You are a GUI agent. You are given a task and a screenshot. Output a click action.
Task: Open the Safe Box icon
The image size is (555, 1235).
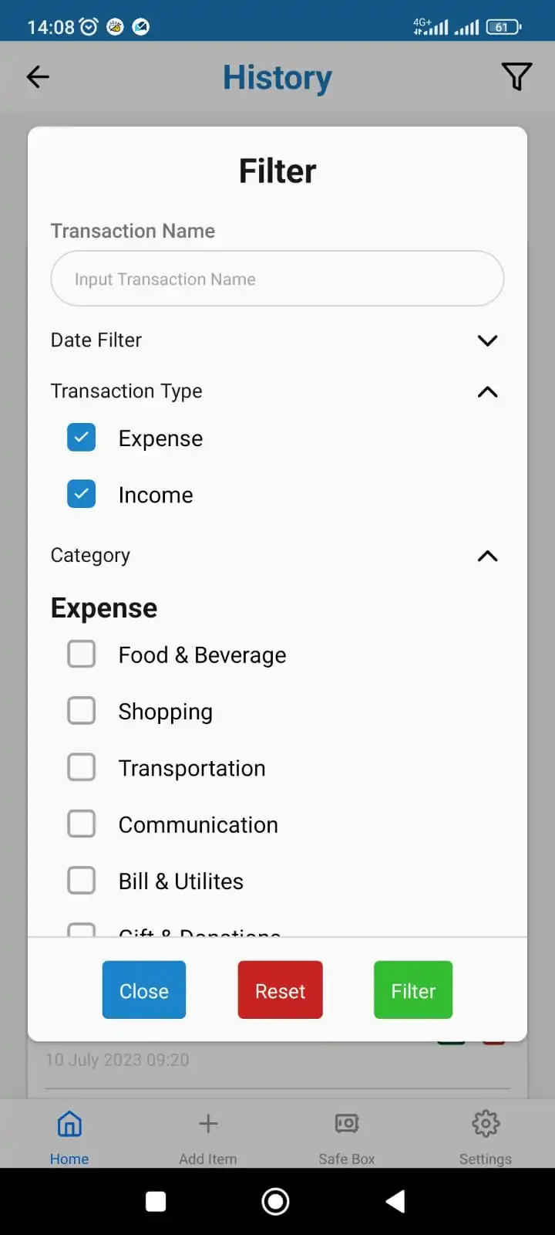pyautogui.click(x=347, y=1124)
